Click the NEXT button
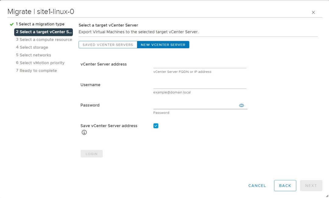Viewport: 329px width, 198px height. pos(311,186)
